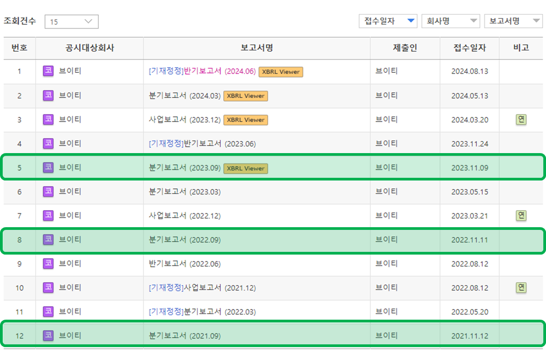Open XBRL Viewer for 분기보고서 (2023.09)
The width and height of the screenshot is (546, 352).
pyautogui.click(x=246, y=168)
